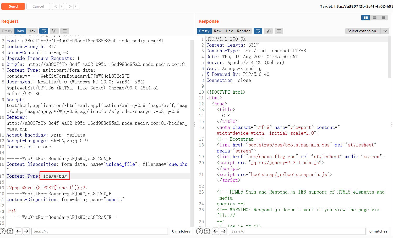Screen dimensions: 393x238
Task: Click the Response 'Content-Length: 3317' line
Action: pyautogui.click(x=232, y=45)
